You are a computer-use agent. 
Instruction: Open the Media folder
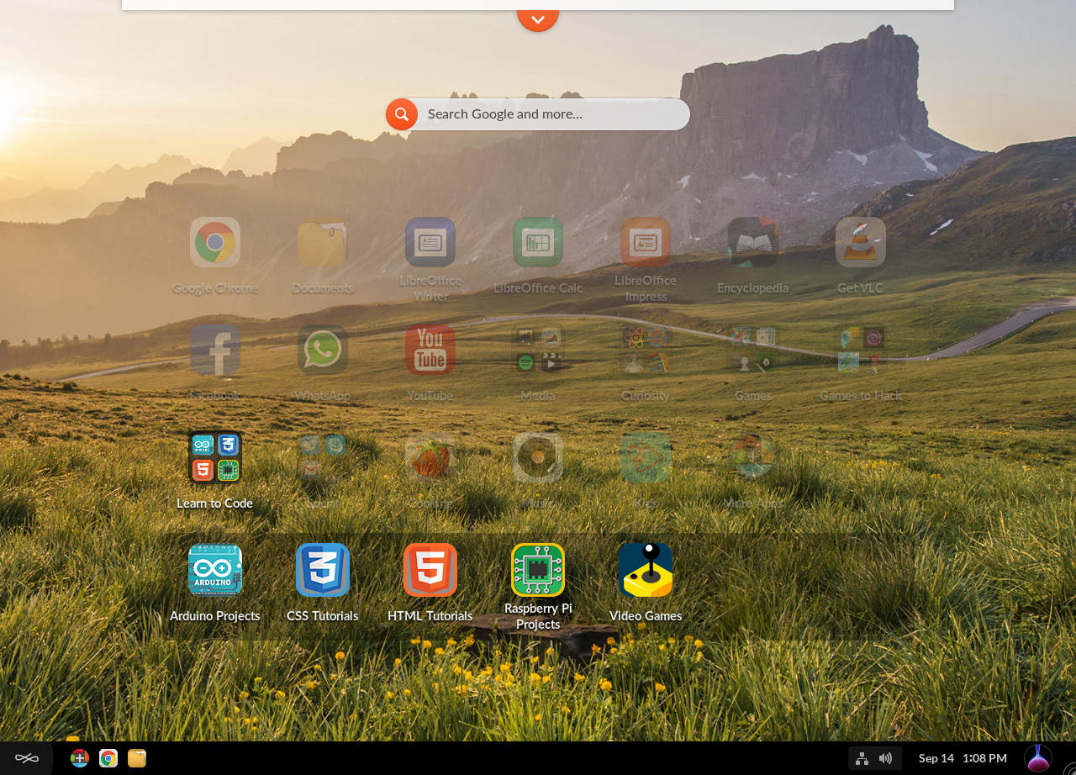(538, 350)
